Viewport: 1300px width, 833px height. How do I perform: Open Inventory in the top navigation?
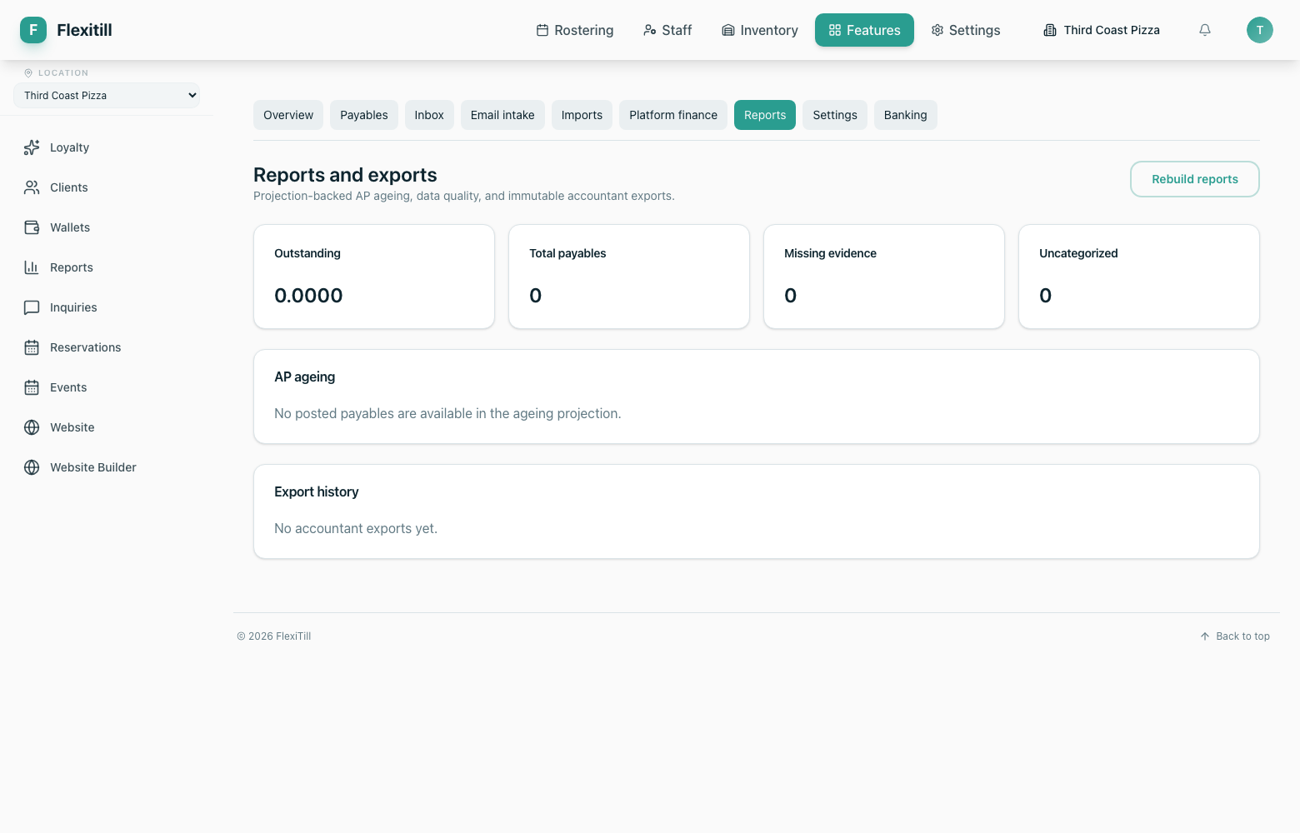click(x=760, y=30)
